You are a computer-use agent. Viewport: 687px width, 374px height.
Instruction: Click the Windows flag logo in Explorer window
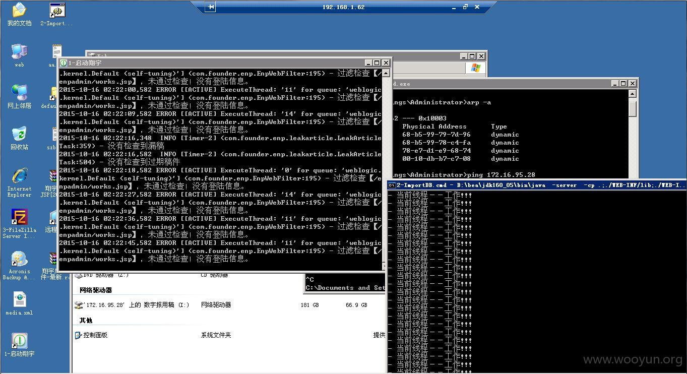coord(475,68)
